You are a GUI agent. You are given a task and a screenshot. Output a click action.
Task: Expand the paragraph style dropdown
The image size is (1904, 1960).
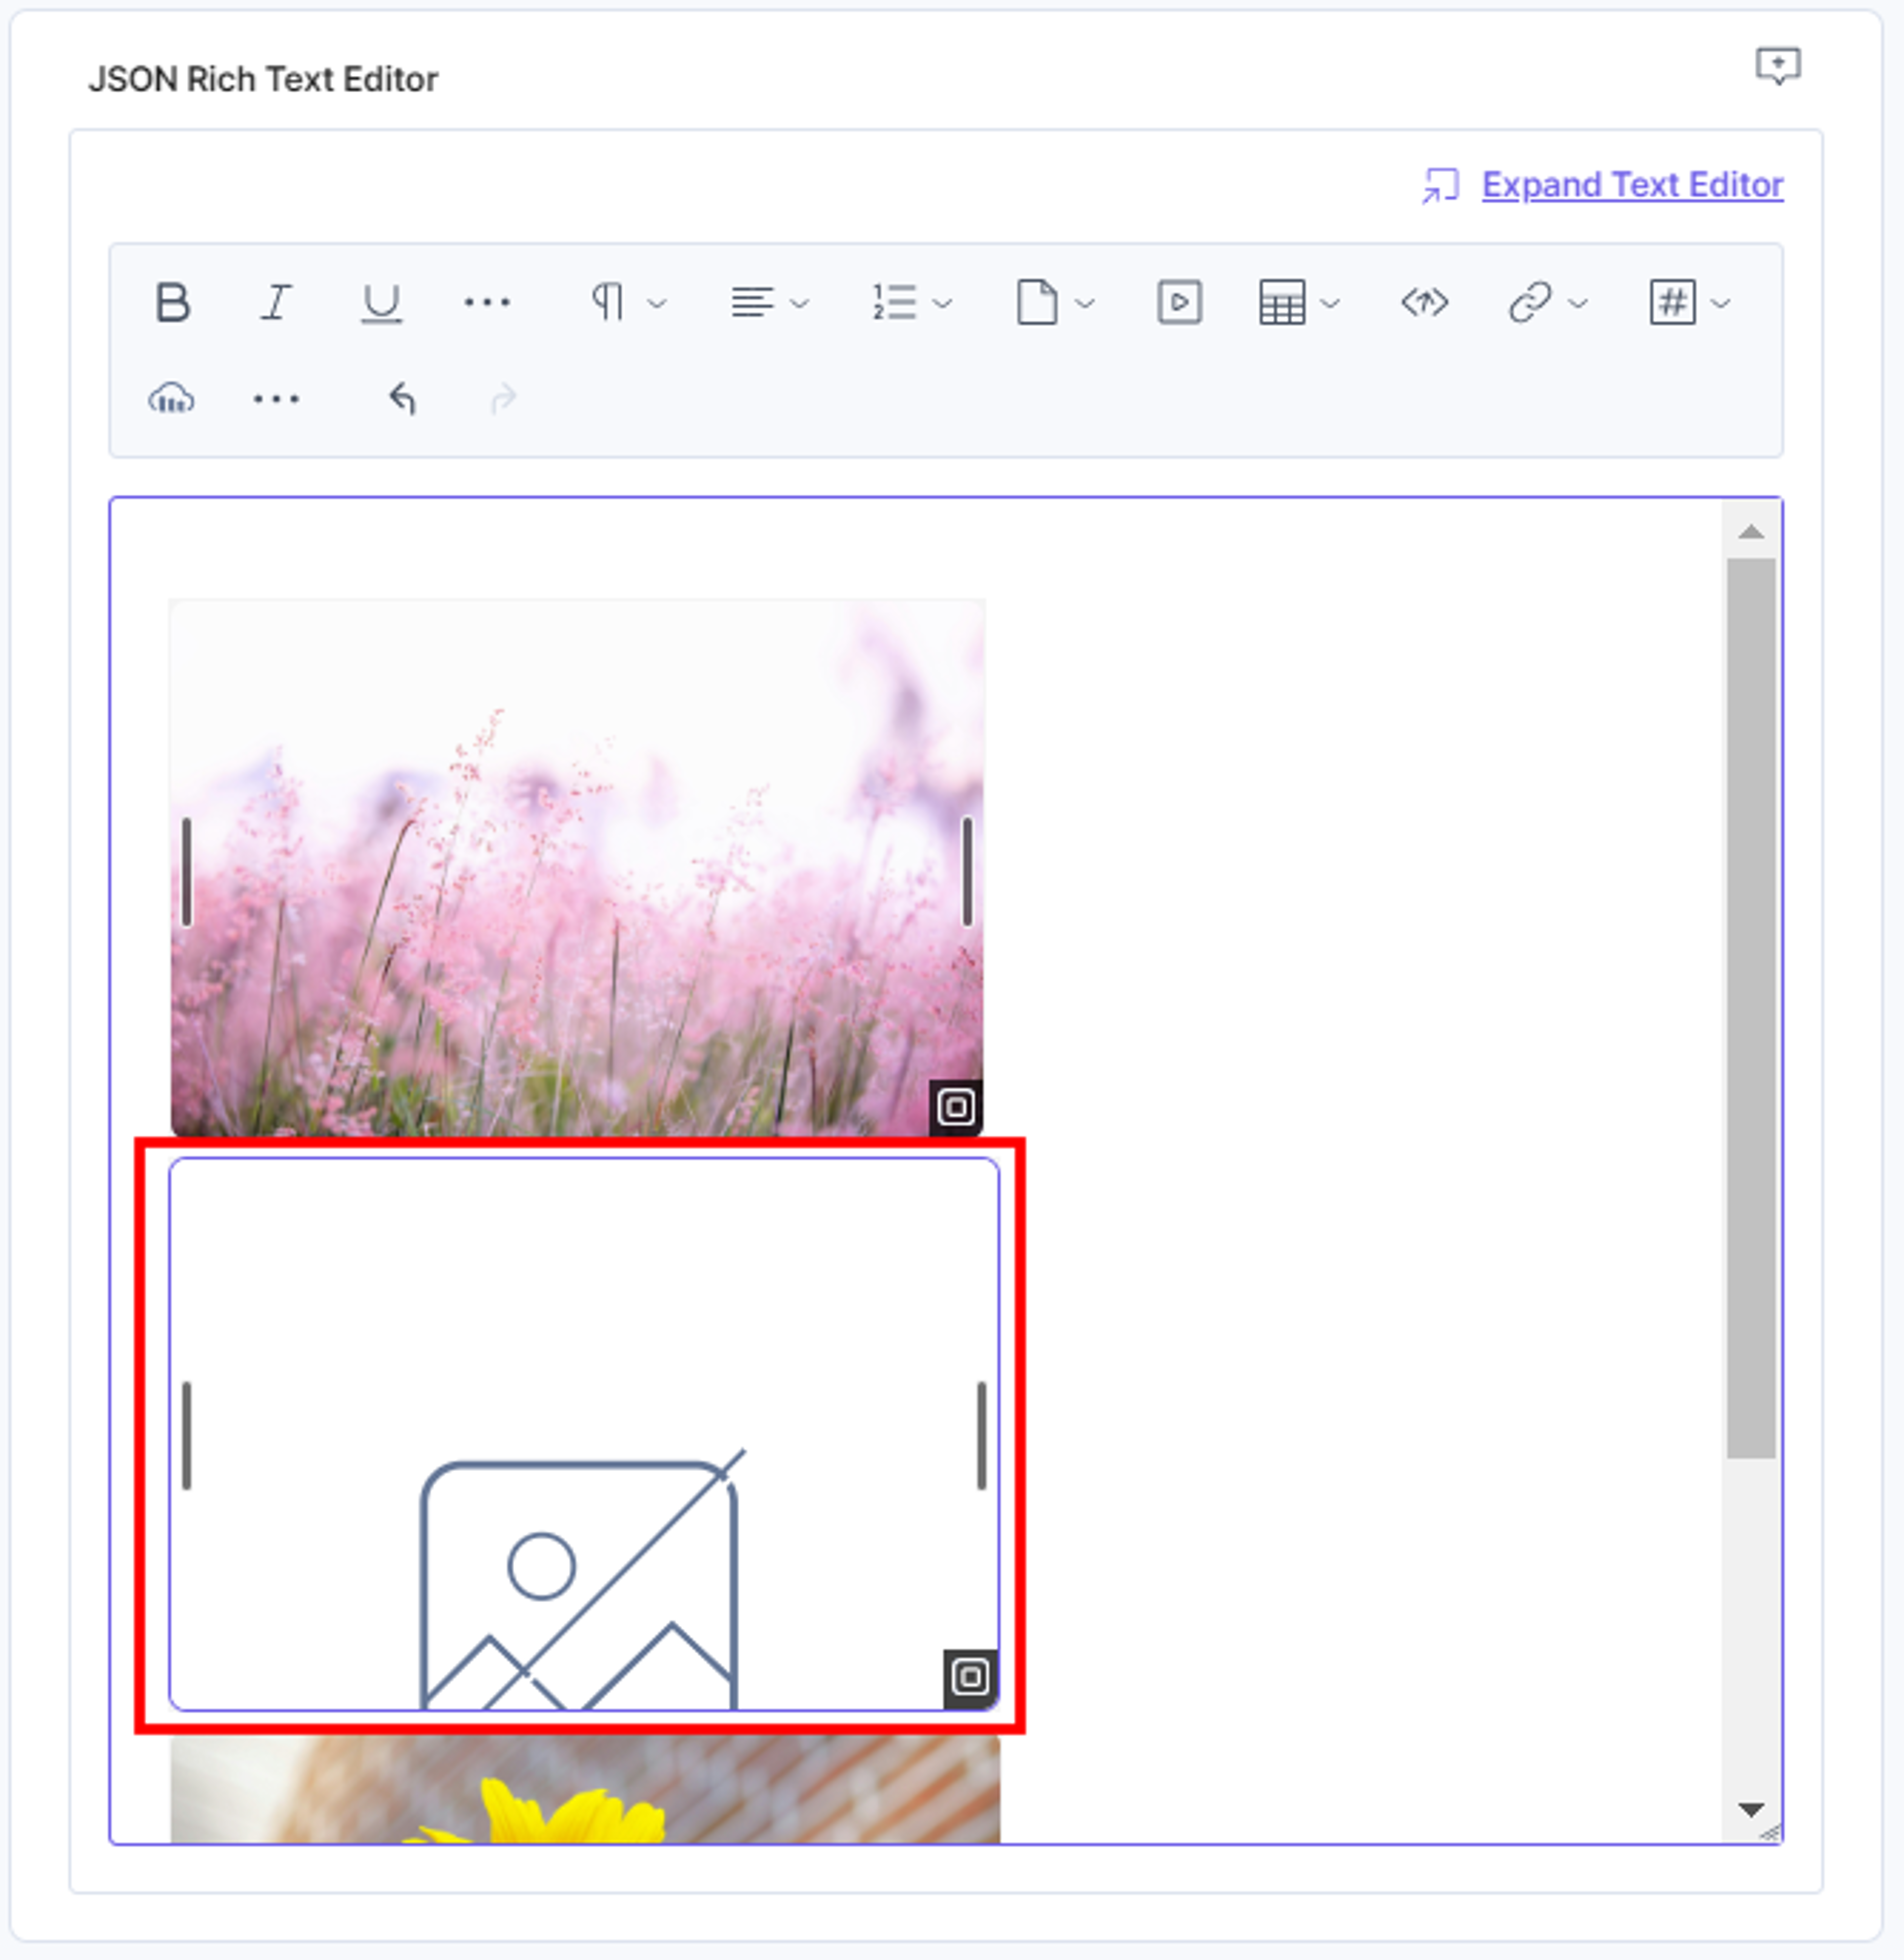point(627,302)
